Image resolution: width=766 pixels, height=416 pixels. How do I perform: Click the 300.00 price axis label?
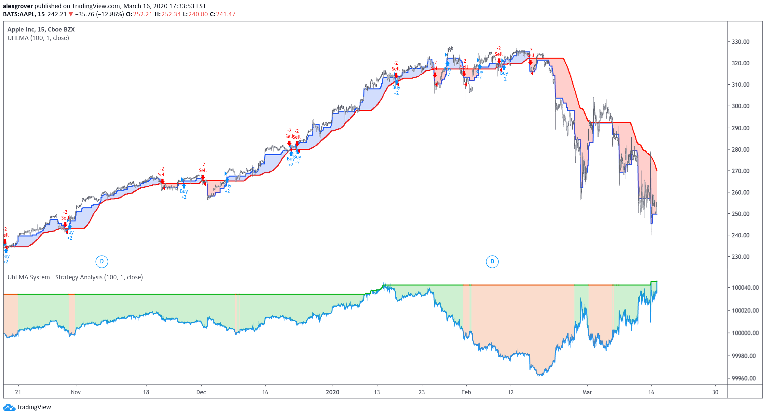click(740, 106)
